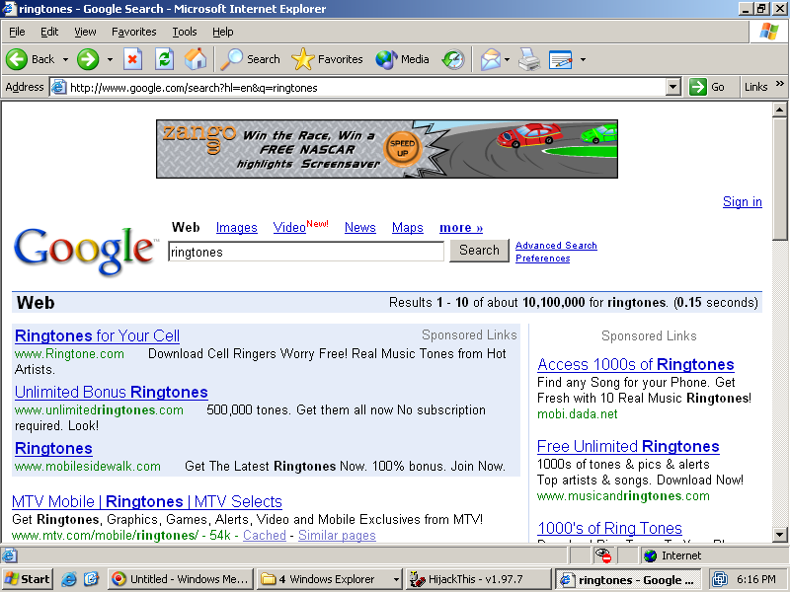
Task: Open Similar pages for MTV result
Action: (x=337, y=535)
